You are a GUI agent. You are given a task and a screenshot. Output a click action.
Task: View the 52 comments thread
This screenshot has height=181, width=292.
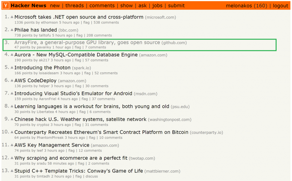pos(106,73)
